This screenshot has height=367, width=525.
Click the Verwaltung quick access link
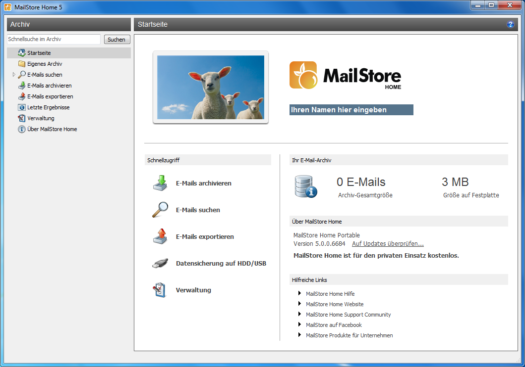pos(193,290)
